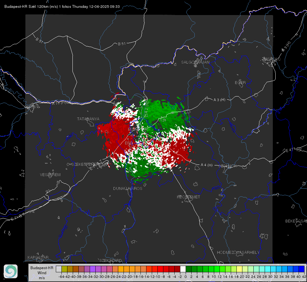Select the yellow swatch between 18 and 20
307x282 pixels.
(x=239, y=269)
